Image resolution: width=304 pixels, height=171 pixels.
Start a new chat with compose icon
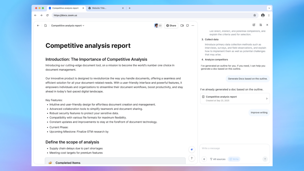coord(254,25)
